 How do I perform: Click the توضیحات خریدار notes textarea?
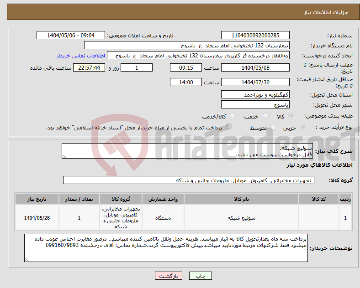(x=166, y=248)
